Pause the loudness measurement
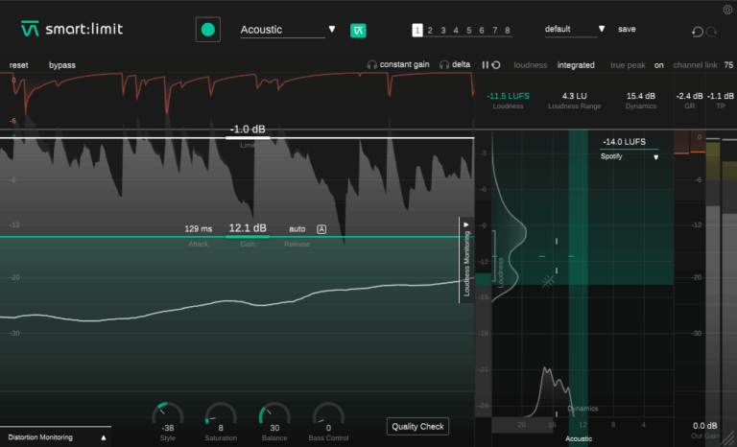 tap(486, 65)
